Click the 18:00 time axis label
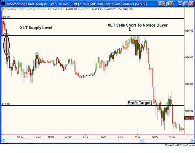Screen dimensions: 195x153 51,137
